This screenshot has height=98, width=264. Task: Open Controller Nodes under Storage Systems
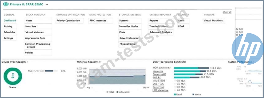point(128,26)
